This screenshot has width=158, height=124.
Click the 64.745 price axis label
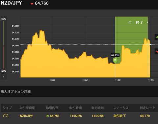coord(15,72)
